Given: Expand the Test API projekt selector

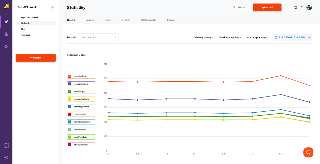Looking at the screenshot, I should point(52,7).
